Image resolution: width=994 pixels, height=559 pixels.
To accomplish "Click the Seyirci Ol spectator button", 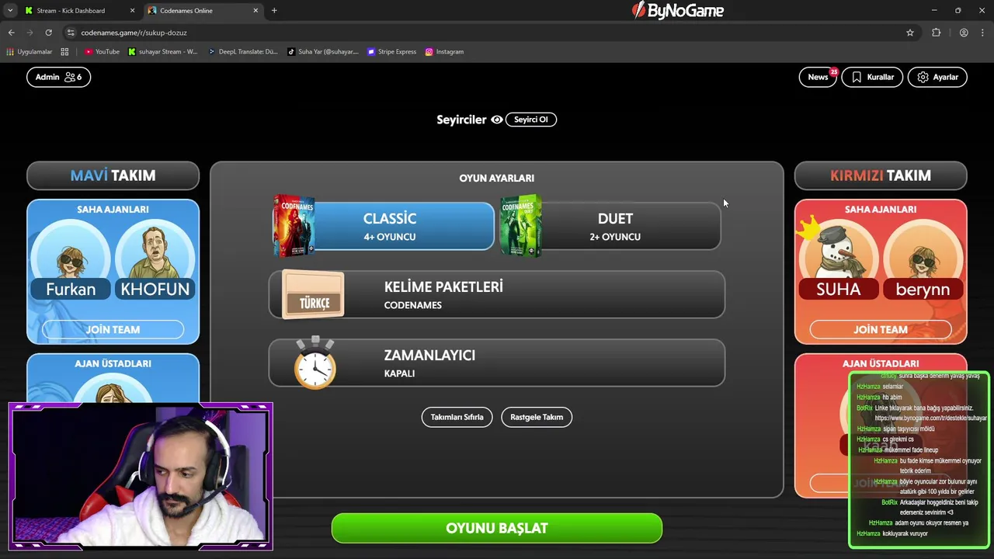I will [531, 120].
